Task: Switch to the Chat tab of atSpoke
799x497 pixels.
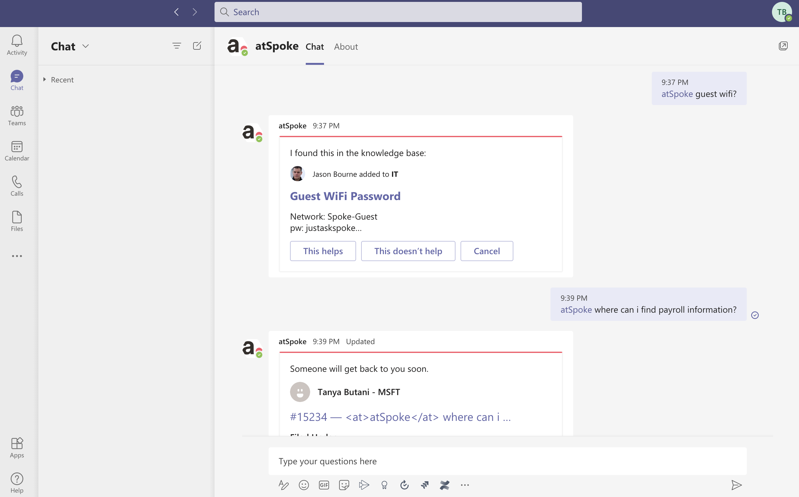Action: coord(315,47)
